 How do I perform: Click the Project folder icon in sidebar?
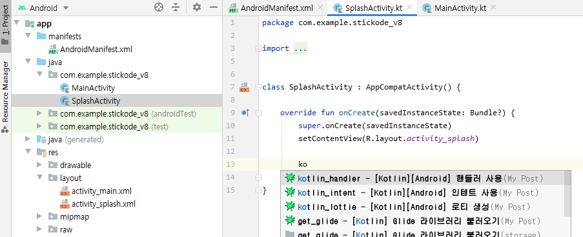tap(5, 42)
